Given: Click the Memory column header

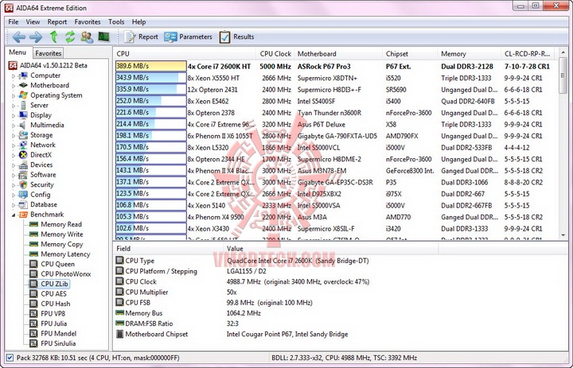Looking at the screenshot, I should pos(469,54).
